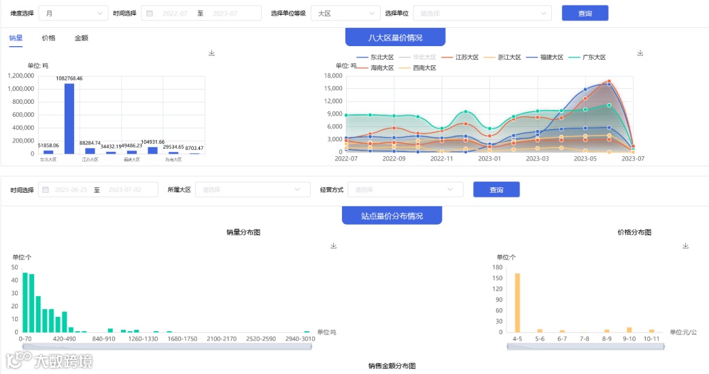Click the end date 2023-07-02 field
This screenshot has width=709, height=374.
(125, 189)
